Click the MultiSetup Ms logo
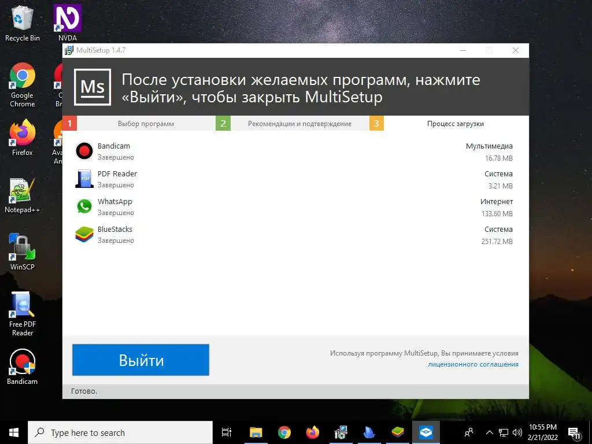The image size is (592, 444). pyautogui.click(x=92, y=87)
